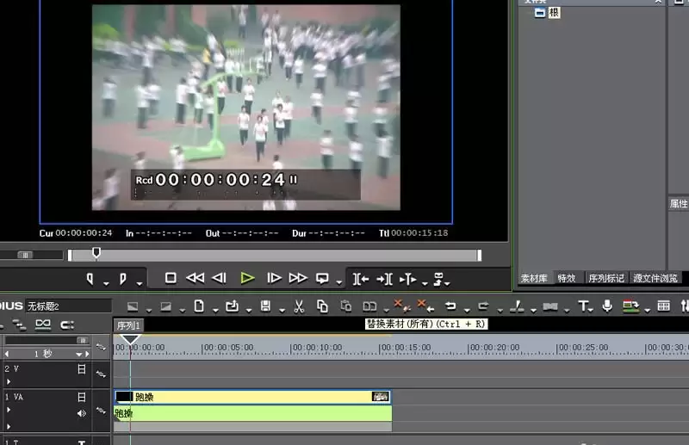Click the Loop playback icon
Viewport: 689px width, 445px height.
tap(322, 279)
